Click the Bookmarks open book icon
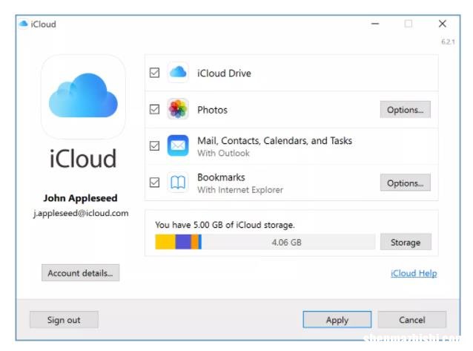Image resolution: width=473 pixels, height=351 pixels. click(x=178, y=182)
